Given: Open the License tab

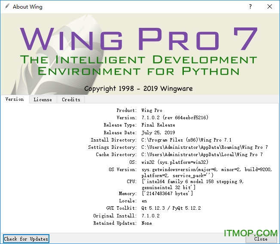Looking at the screenshot, I should pyautogui.click(x=43, y=99).
